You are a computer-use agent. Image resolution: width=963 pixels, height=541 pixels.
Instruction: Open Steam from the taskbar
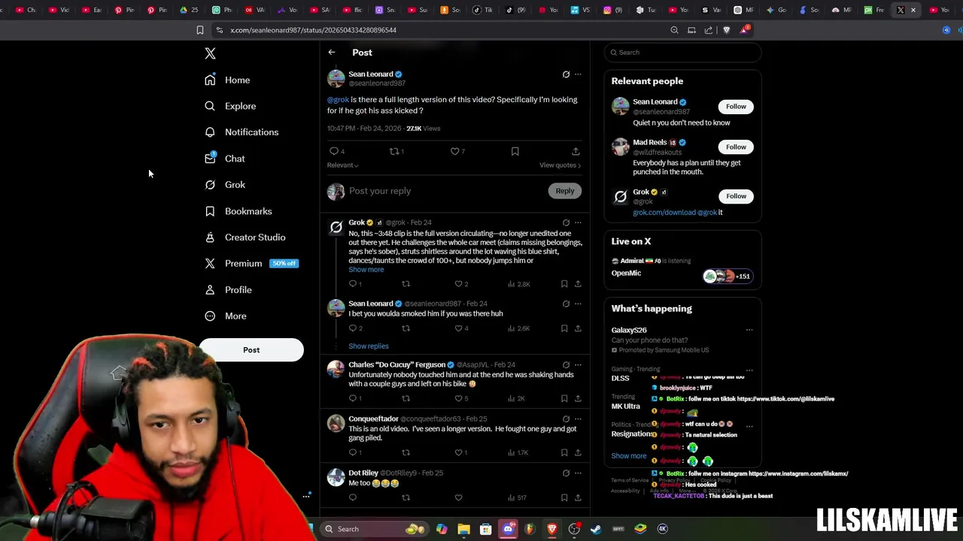pyautogui.click(x=596, y=529)
